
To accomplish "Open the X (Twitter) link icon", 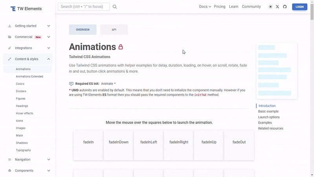I will click(x=277, y=7).
